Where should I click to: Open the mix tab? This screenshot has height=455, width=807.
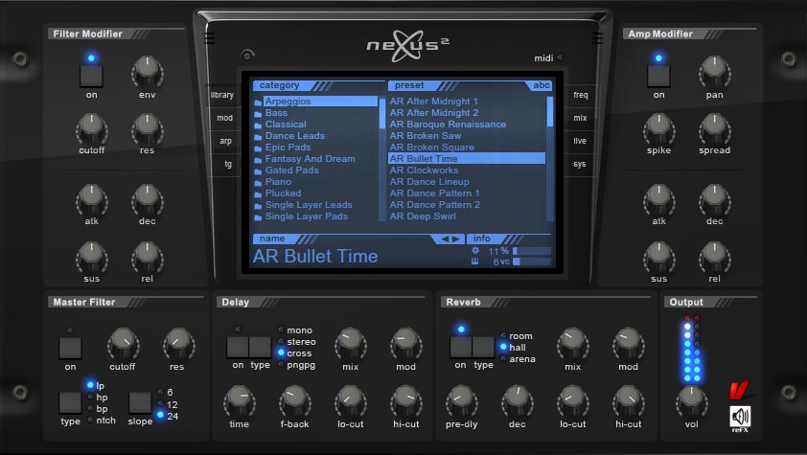(580, 118)
